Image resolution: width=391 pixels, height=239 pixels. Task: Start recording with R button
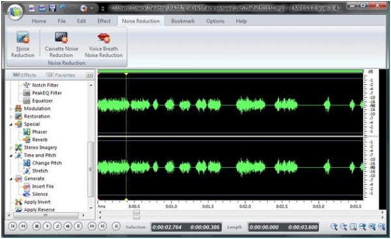[116, 226]
